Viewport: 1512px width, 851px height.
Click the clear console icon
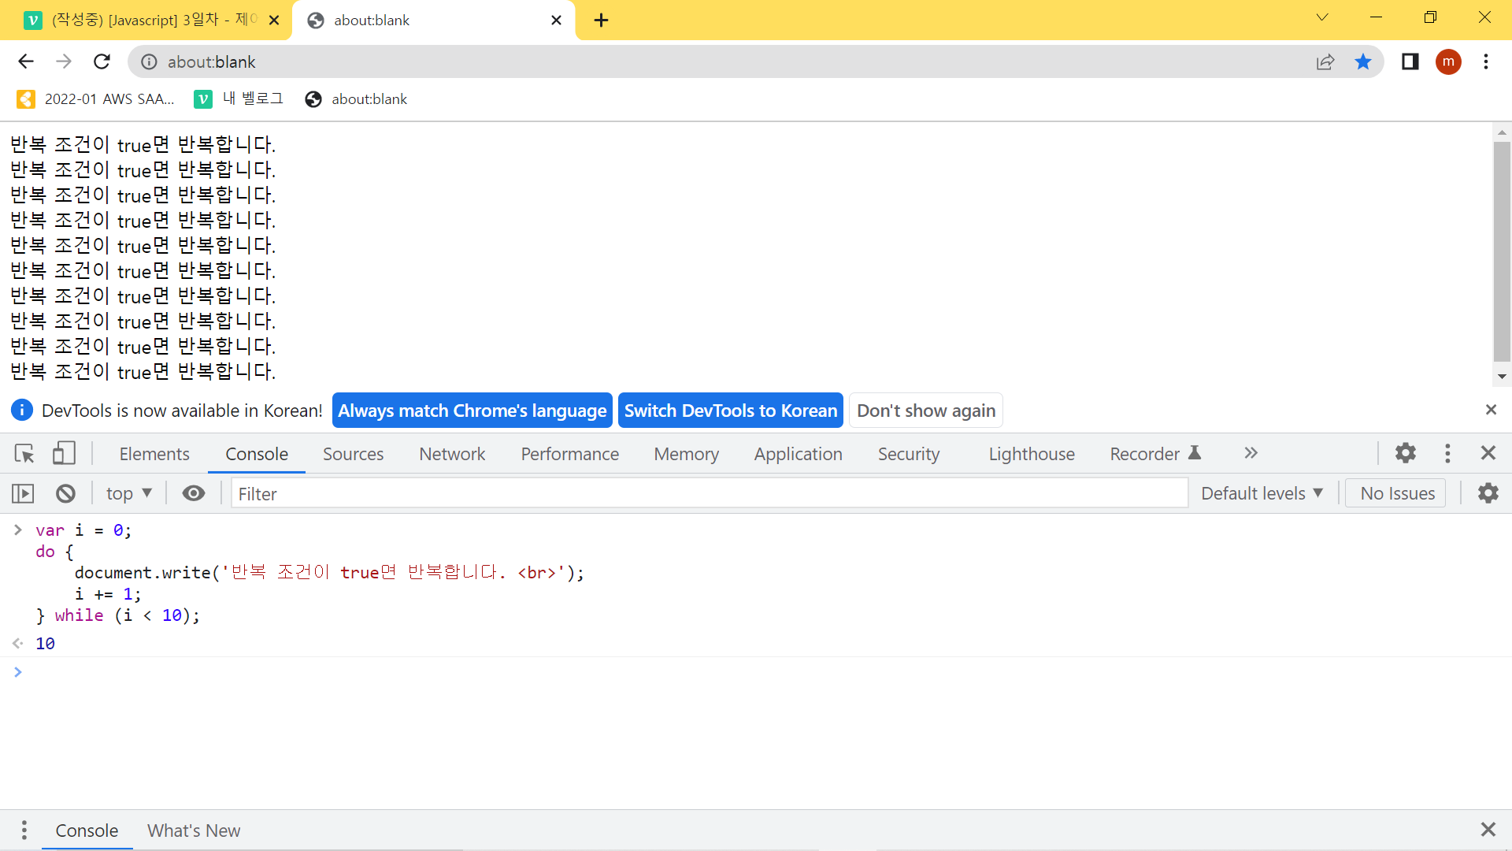tap(65, 493)
